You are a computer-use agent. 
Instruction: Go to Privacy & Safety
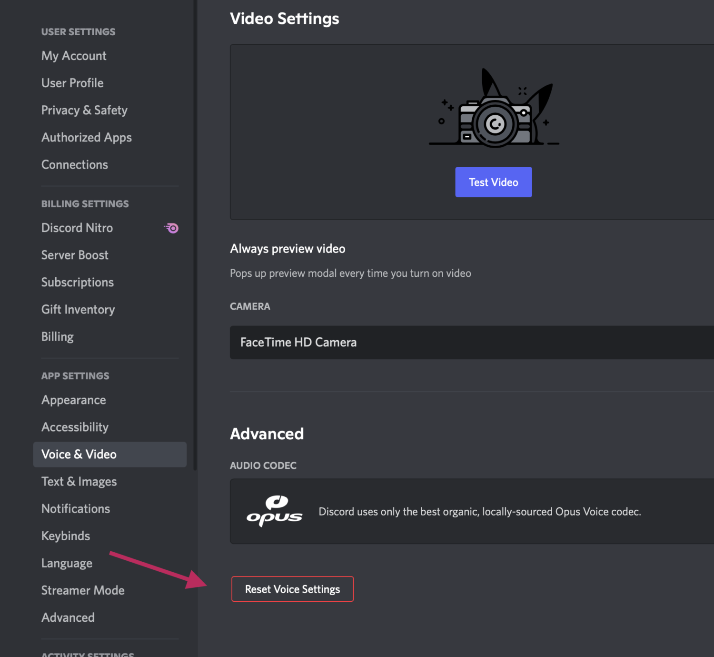[x=84, y=110]
